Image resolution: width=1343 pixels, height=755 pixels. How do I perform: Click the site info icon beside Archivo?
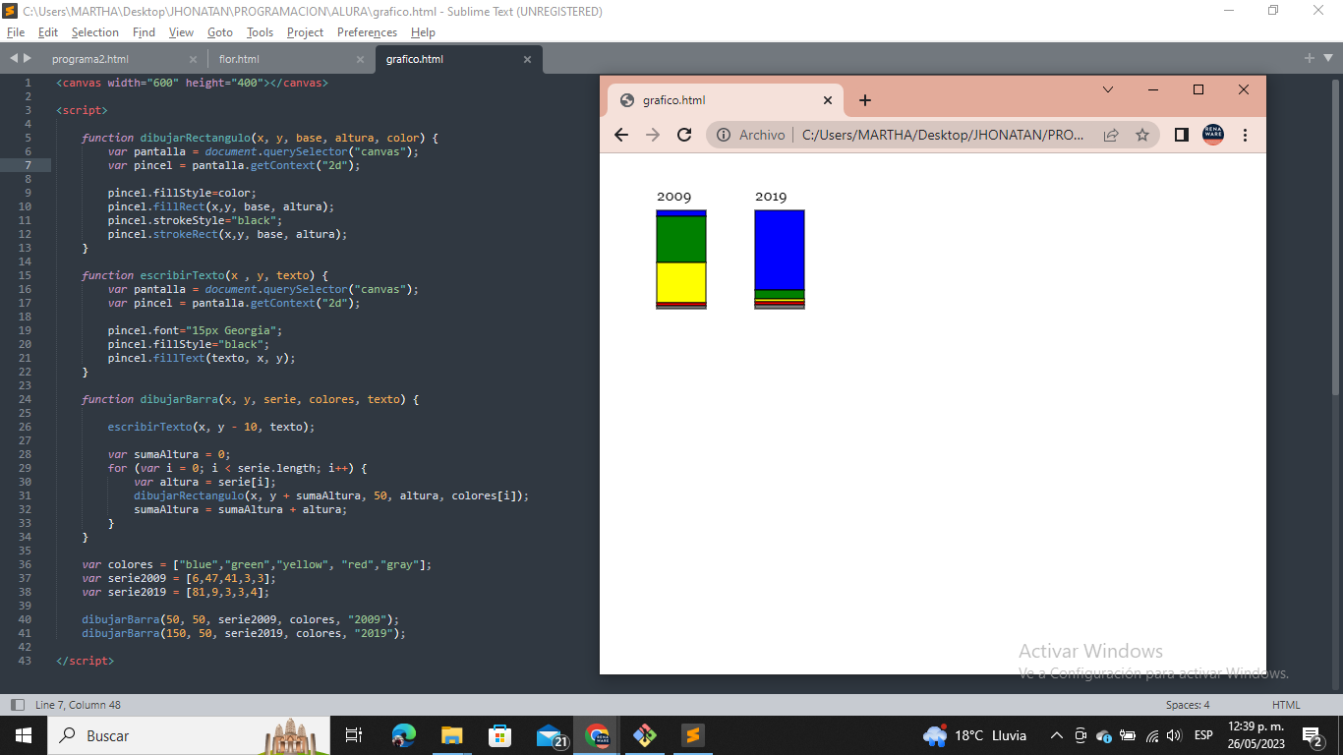point(723,135)
